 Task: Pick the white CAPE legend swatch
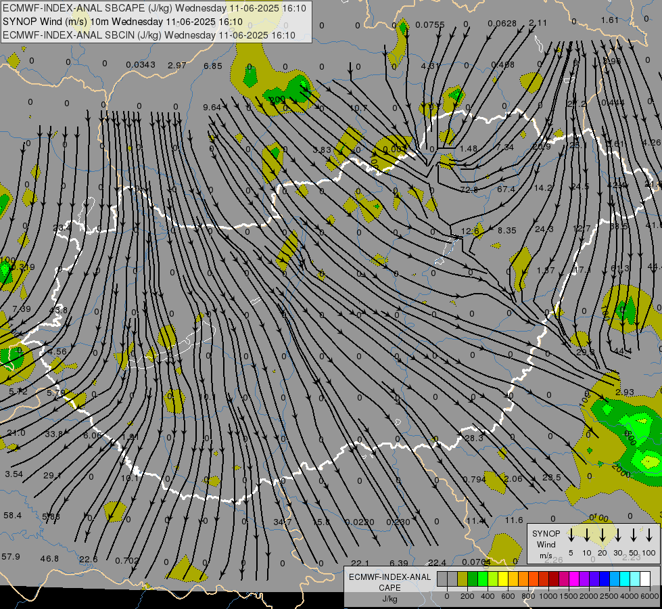[645, 579]
